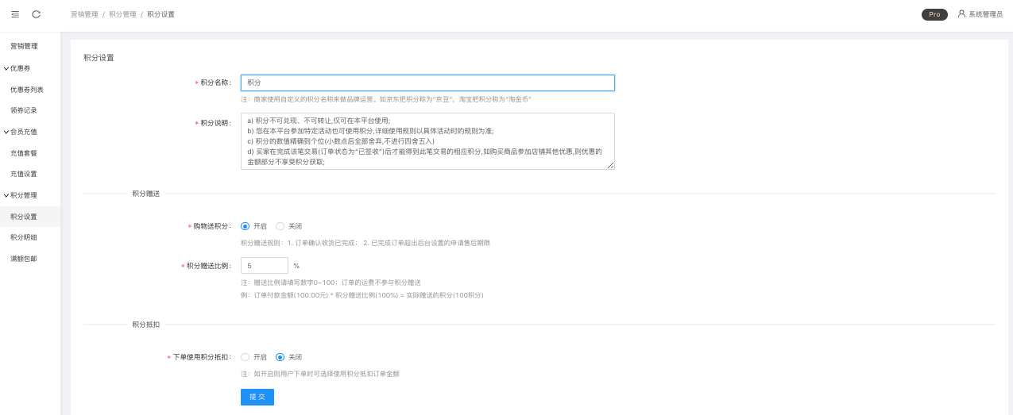Collapse the 优惠券 sidebar group
Image resolution: width=1013 pixels, height=415 pixels.
tap(20, 68)
